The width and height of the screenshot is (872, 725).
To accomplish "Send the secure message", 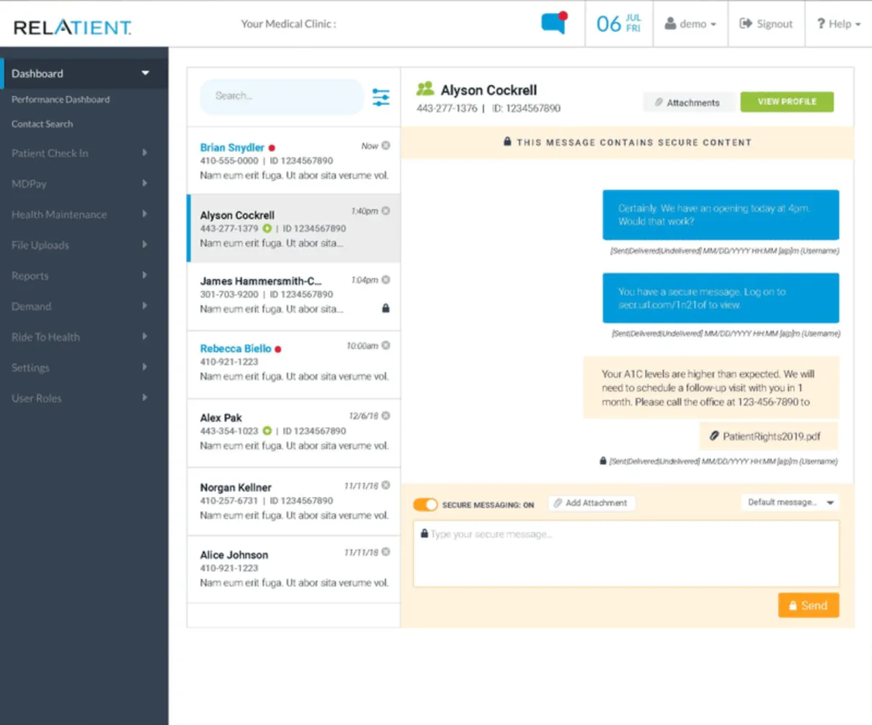I will [808, 605].
